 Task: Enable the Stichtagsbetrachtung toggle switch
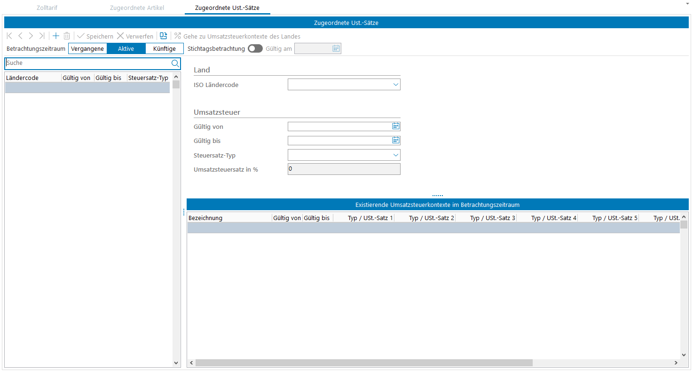(x=255, y=48)
